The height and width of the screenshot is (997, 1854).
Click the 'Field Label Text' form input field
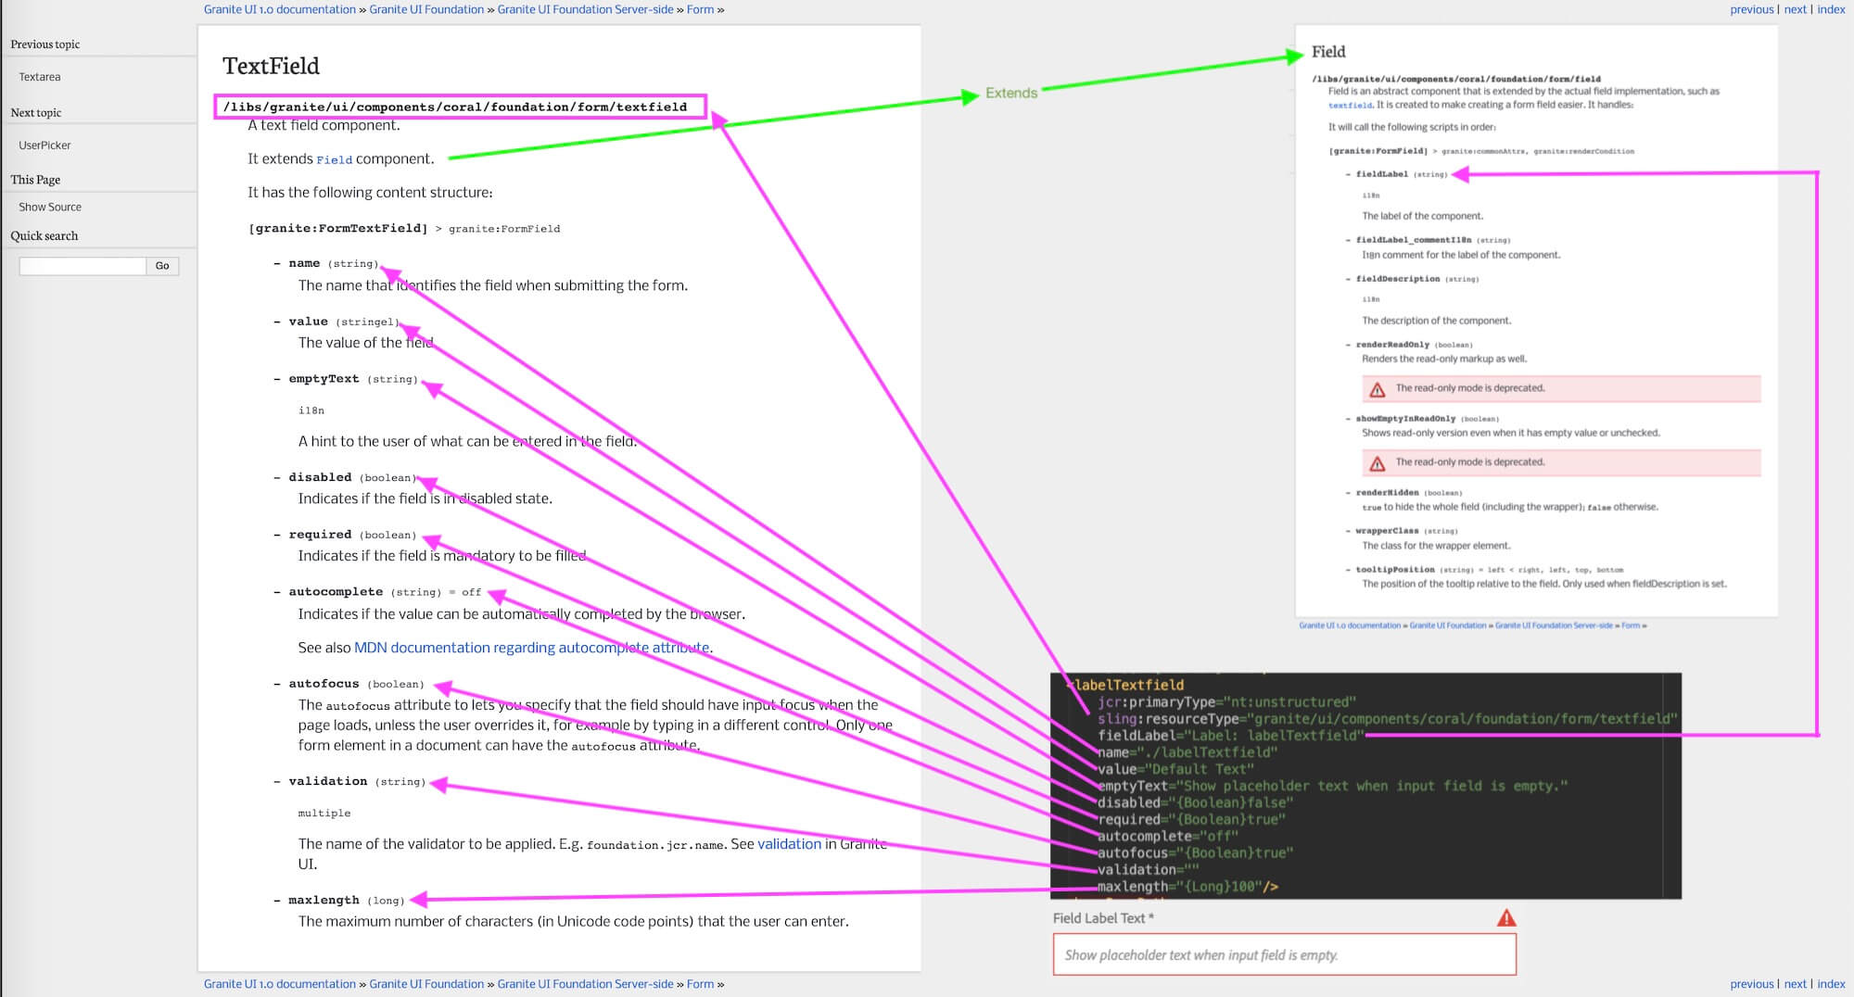pos(1283,954)
